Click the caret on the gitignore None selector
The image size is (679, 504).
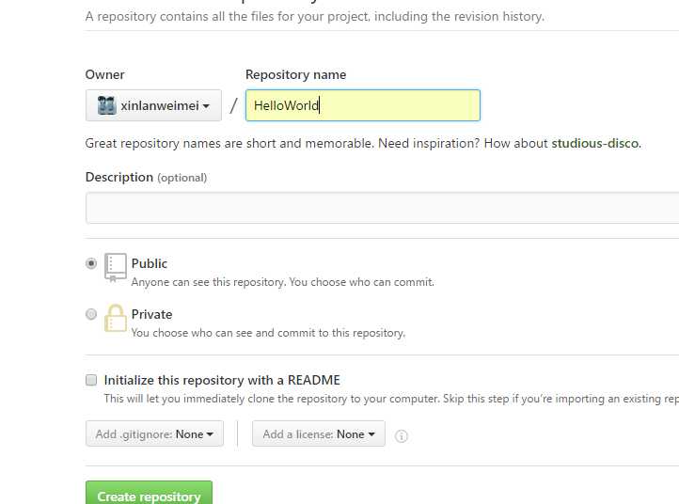pos(210,433)
